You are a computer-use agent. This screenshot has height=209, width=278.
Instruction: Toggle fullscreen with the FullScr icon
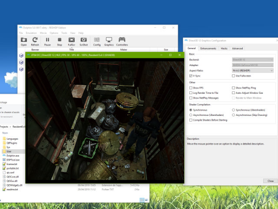tap(72, 42)
